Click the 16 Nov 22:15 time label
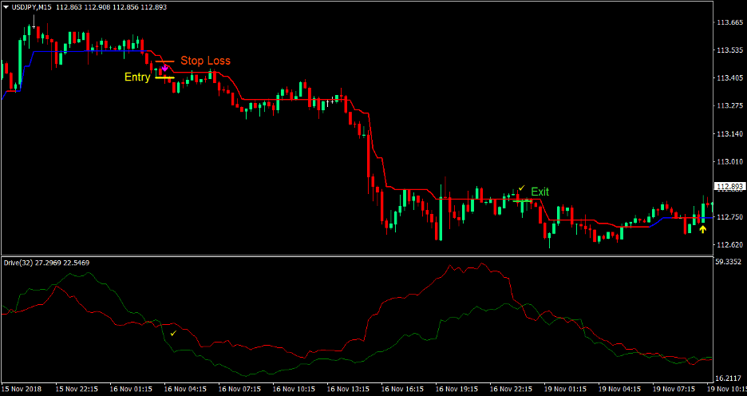The image size is (747, 396). tap(512, 390)
